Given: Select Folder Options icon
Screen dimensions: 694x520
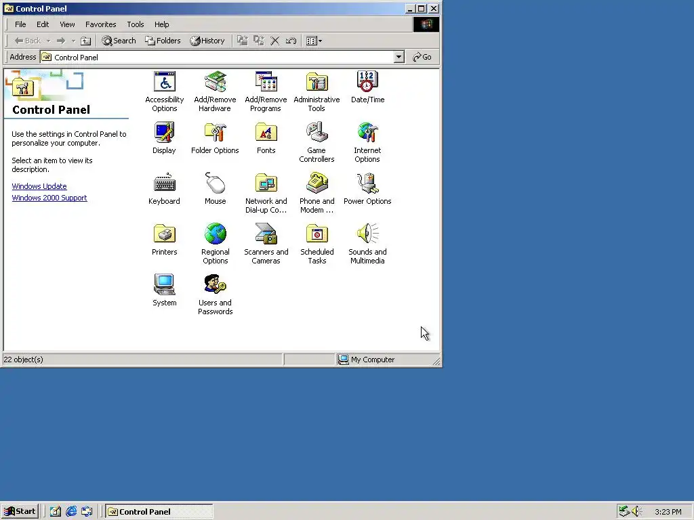Looking at the screenshot, I should pyautogui.click(x=215, y=138).
